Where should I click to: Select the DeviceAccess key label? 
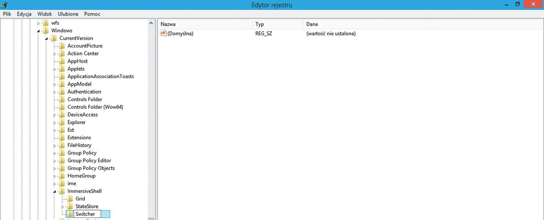click(82, 115)
